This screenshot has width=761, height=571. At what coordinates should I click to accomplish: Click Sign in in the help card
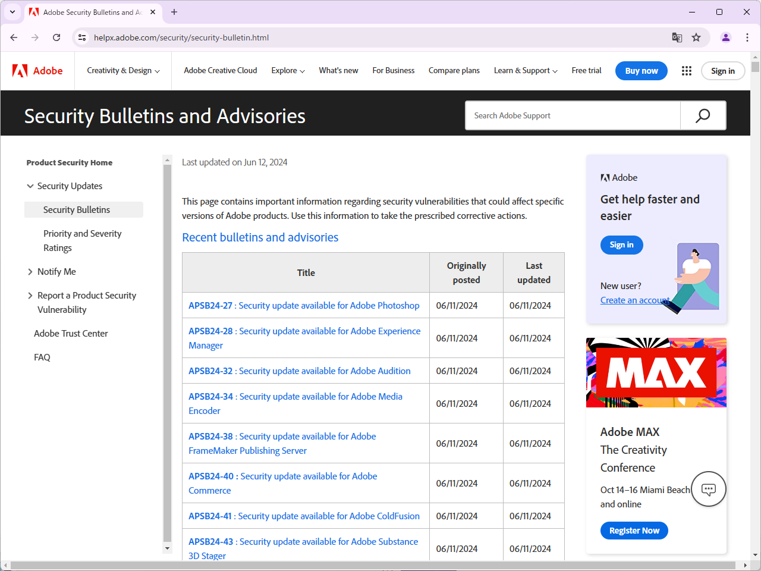pos(622,245)
